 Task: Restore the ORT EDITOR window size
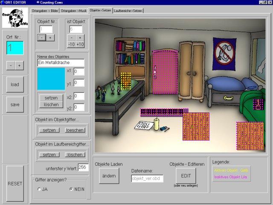(x=265, y=3)
